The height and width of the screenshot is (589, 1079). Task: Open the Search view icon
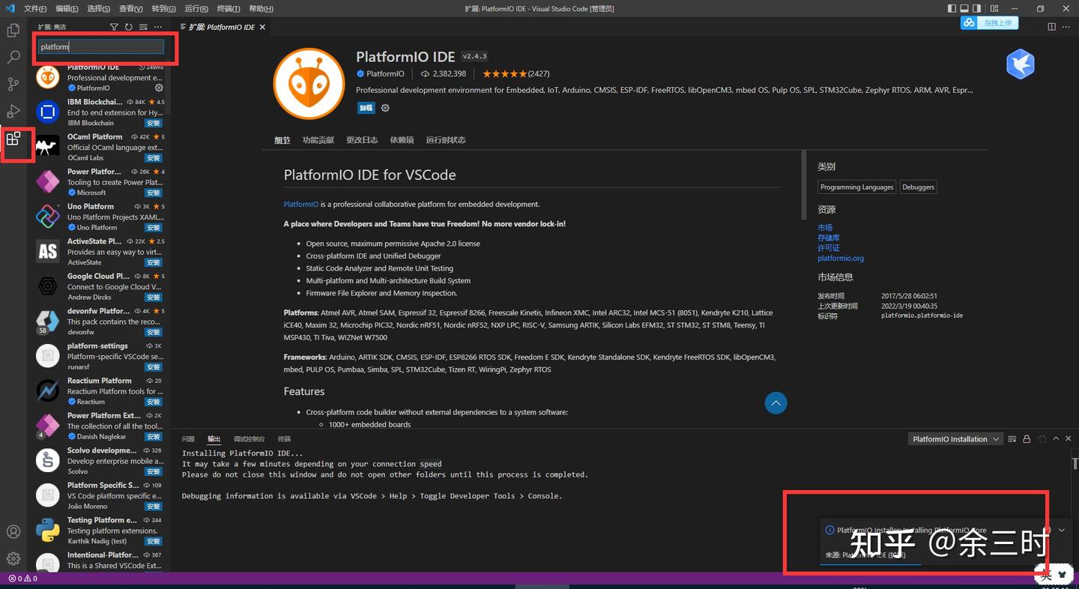click(13, 57)
